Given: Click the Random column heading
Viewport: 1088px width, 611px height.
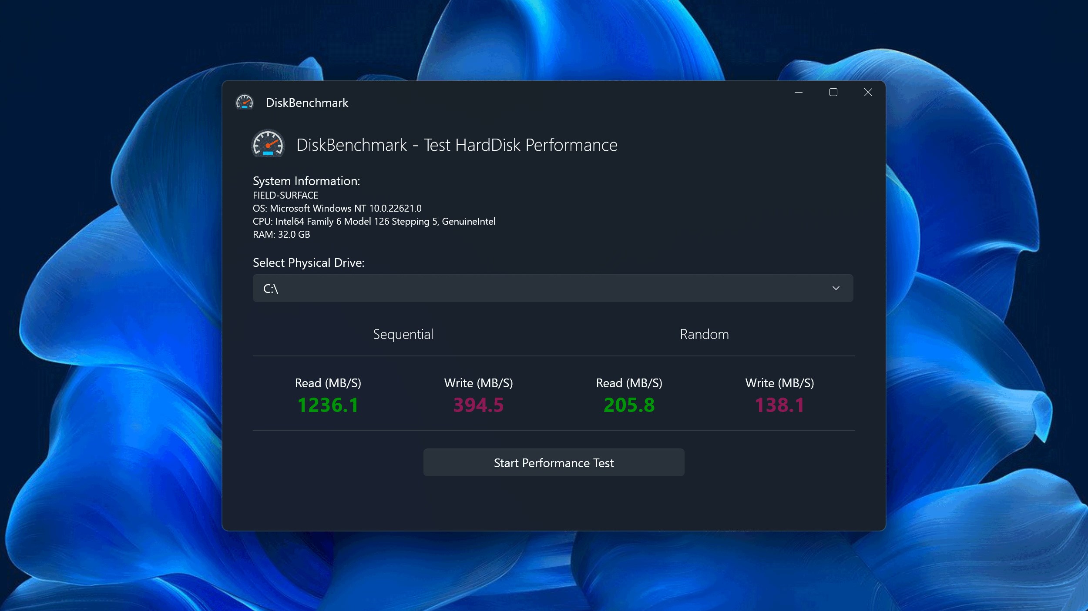Looking at the screenshot, I should coord(704,334).
